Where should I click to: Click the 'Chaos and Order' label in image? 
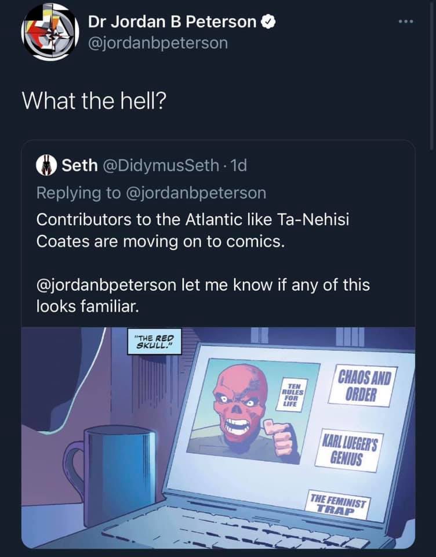click(362, 386)
